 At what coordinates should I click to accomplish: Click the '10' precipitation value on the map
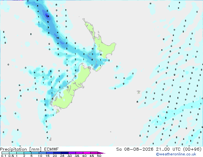click(x=58, y=38)
